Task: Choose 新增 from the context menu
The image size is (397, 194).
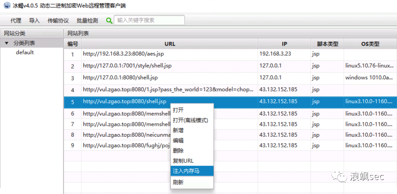Action: pos(192,130)
